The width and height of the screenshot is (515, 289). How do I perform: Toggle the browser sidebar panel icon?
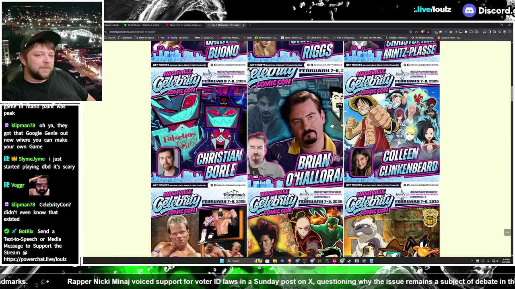(x=489, y=32)
